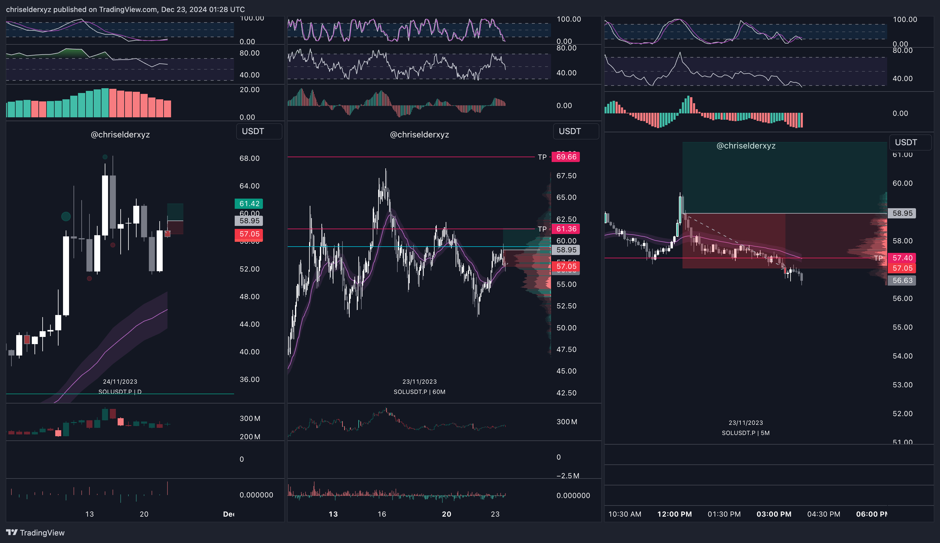Screen dimensions: 940x543
Task: Click the large teal circle marker on daily chart
Action: tap(66, 216)
